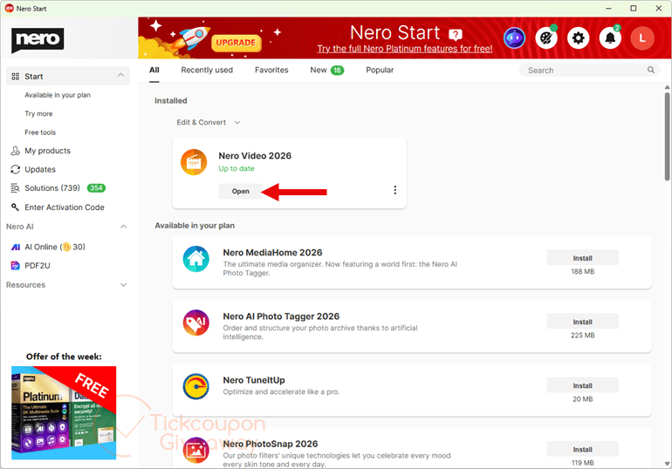Select Try more in sidebar

click(38, 114)
